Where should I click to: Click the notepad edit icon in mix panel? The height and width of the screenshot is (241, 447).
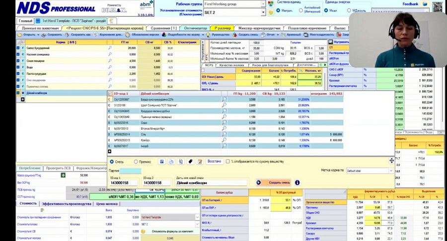(x=200, y=162)
